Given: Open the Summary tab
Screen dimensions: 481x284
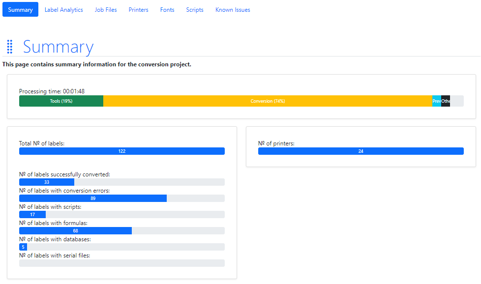Looking at the screenshot, I should tap(20, 10).
